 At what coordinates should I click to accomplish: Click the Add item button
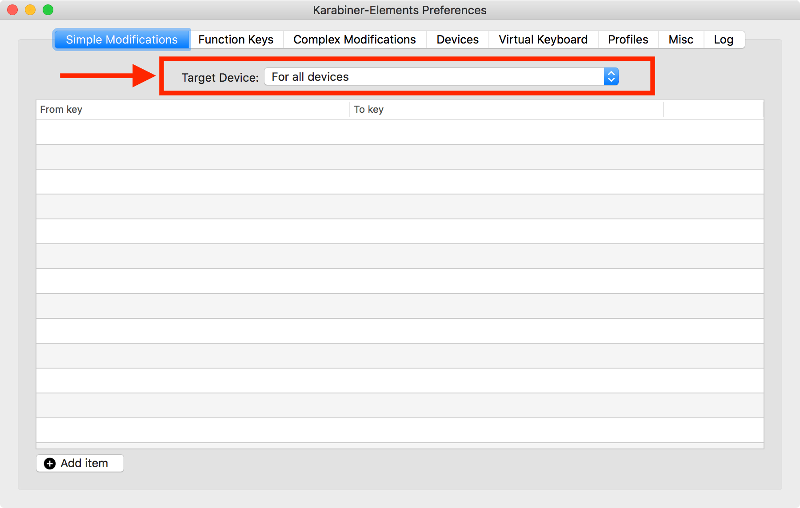pyautogui.click(x=80, y=463)
